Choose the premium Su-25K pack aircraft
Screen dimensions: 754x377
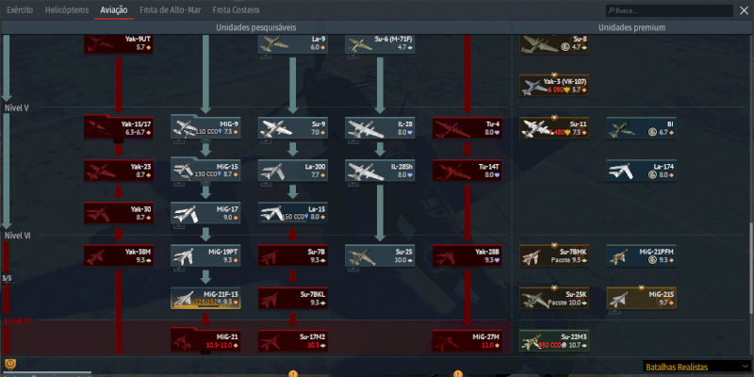click(554, 298)
